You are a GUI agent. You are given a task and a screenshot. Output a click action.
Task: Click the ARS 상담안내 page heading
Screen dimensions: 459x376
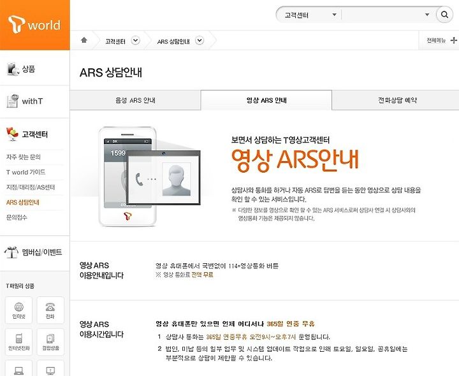[x=111, y=73]
